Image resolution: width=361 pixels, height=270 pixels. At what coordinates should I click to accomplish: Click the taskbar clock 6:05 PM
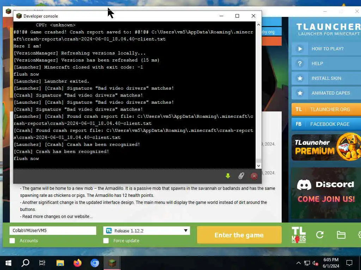coord(331,260)
